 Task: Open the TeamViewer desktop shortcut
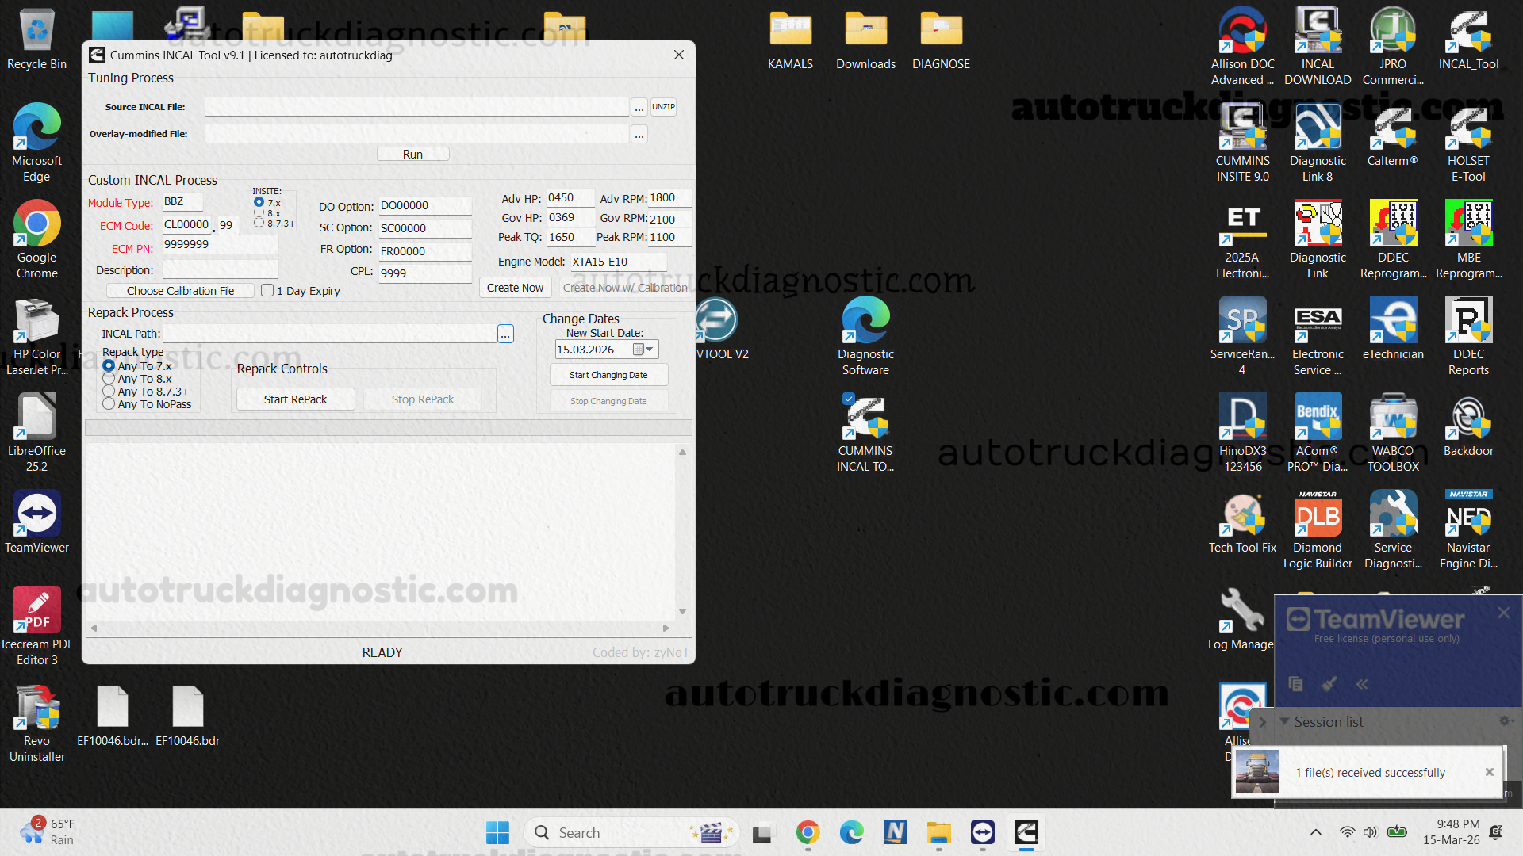click(x=36, y=522)
